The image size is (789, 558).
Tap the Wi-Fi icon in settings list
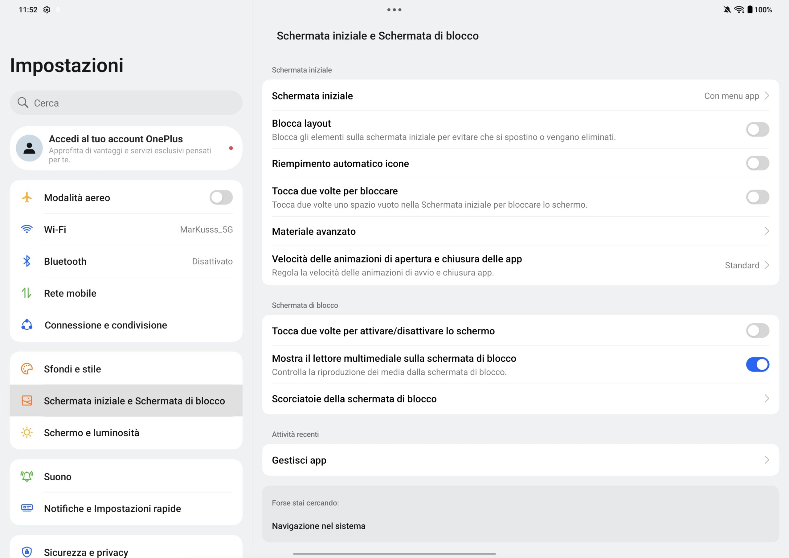tap(27, 229)
